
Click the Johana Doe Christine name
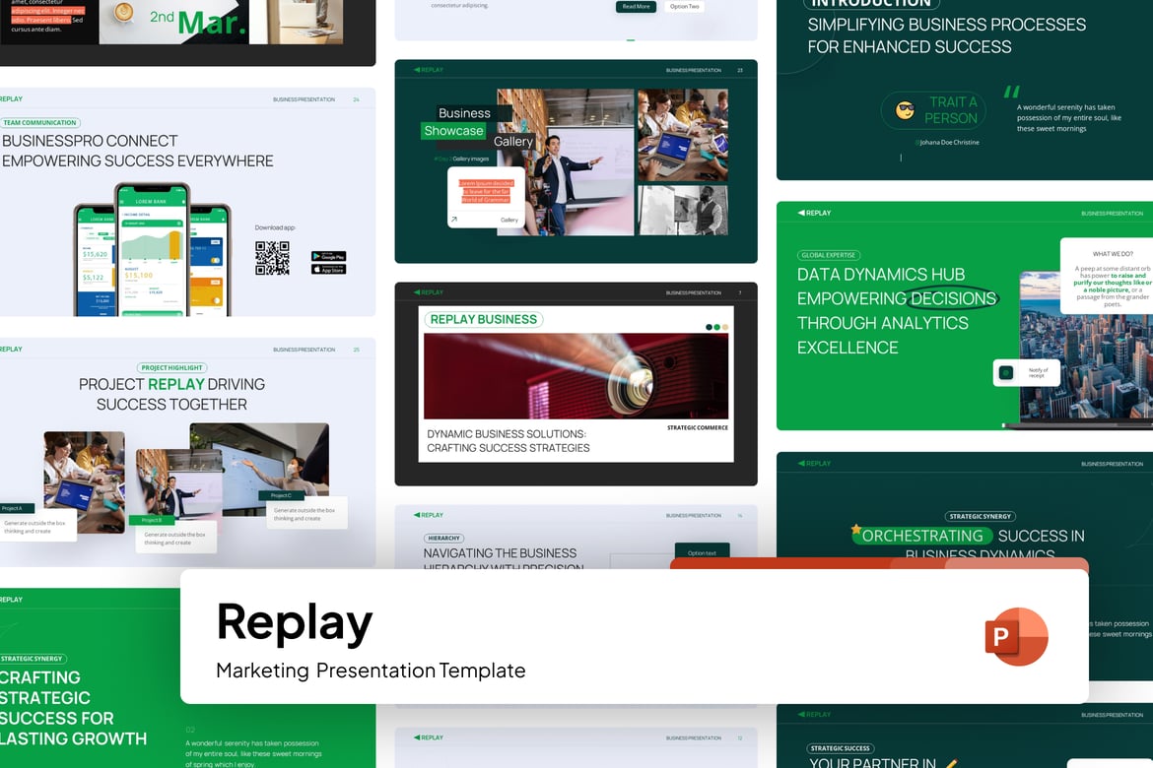click(x=948, y=143)
